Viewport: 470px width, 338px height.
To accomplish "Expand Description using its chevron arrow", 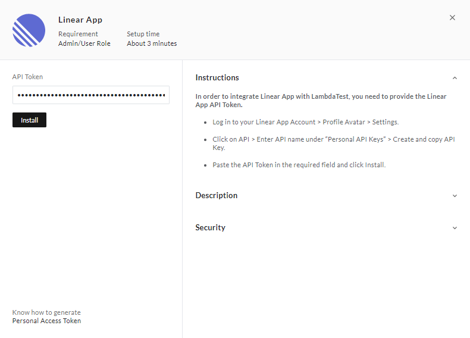I will coord(455,196).
